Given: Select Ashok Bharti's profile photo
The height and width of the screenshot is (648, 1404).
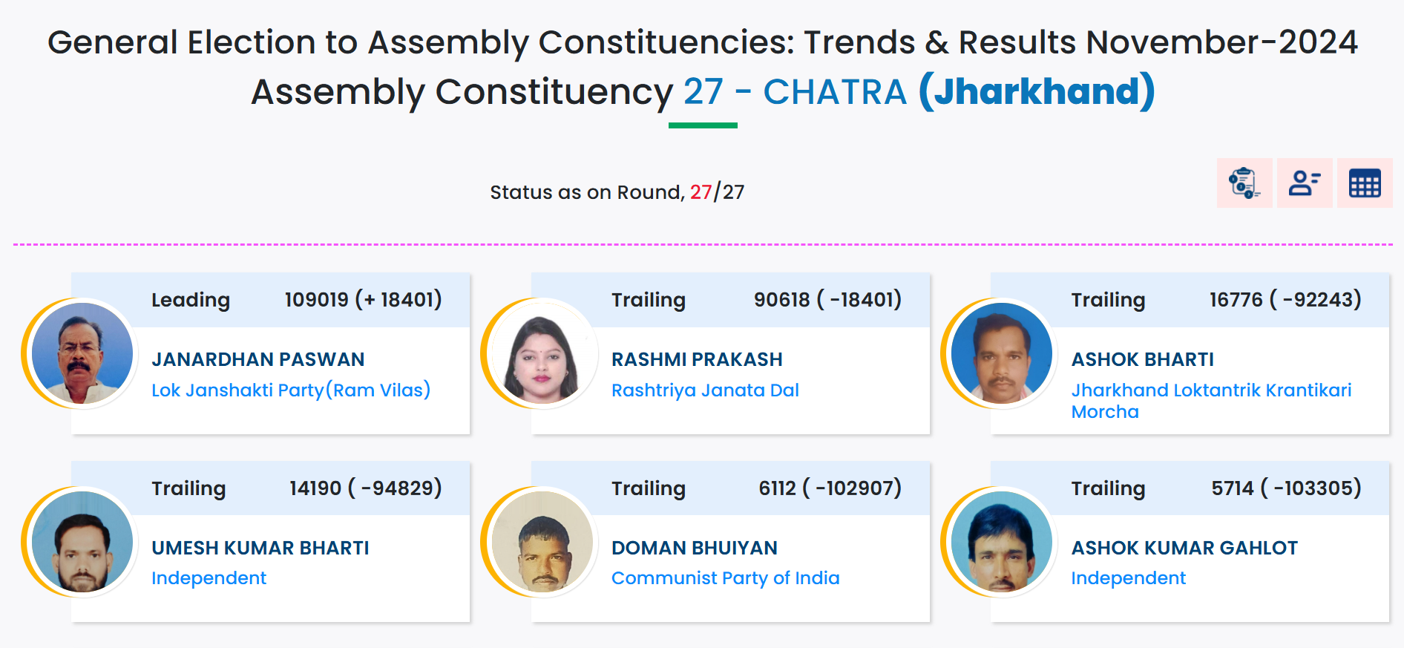Looking at the screenshot, I should 1002,353.
